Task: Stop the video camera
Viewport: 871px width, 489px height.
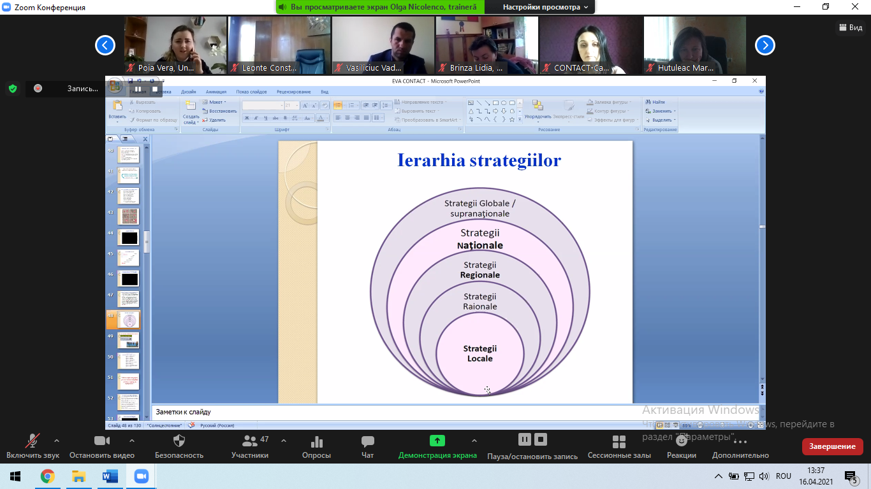Action: tap(102, 441)
